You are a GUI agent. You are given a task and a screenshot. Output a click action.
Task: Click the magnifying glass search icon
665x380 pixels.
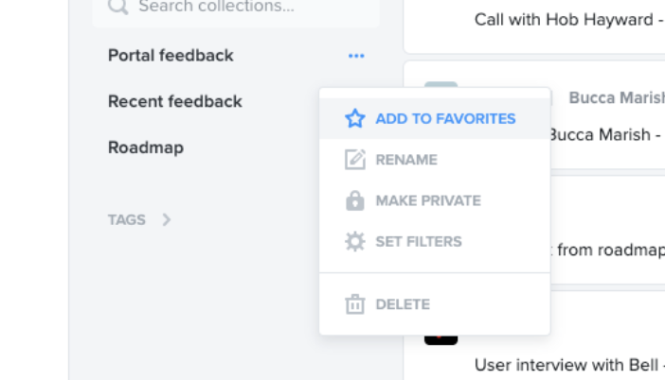117,7
